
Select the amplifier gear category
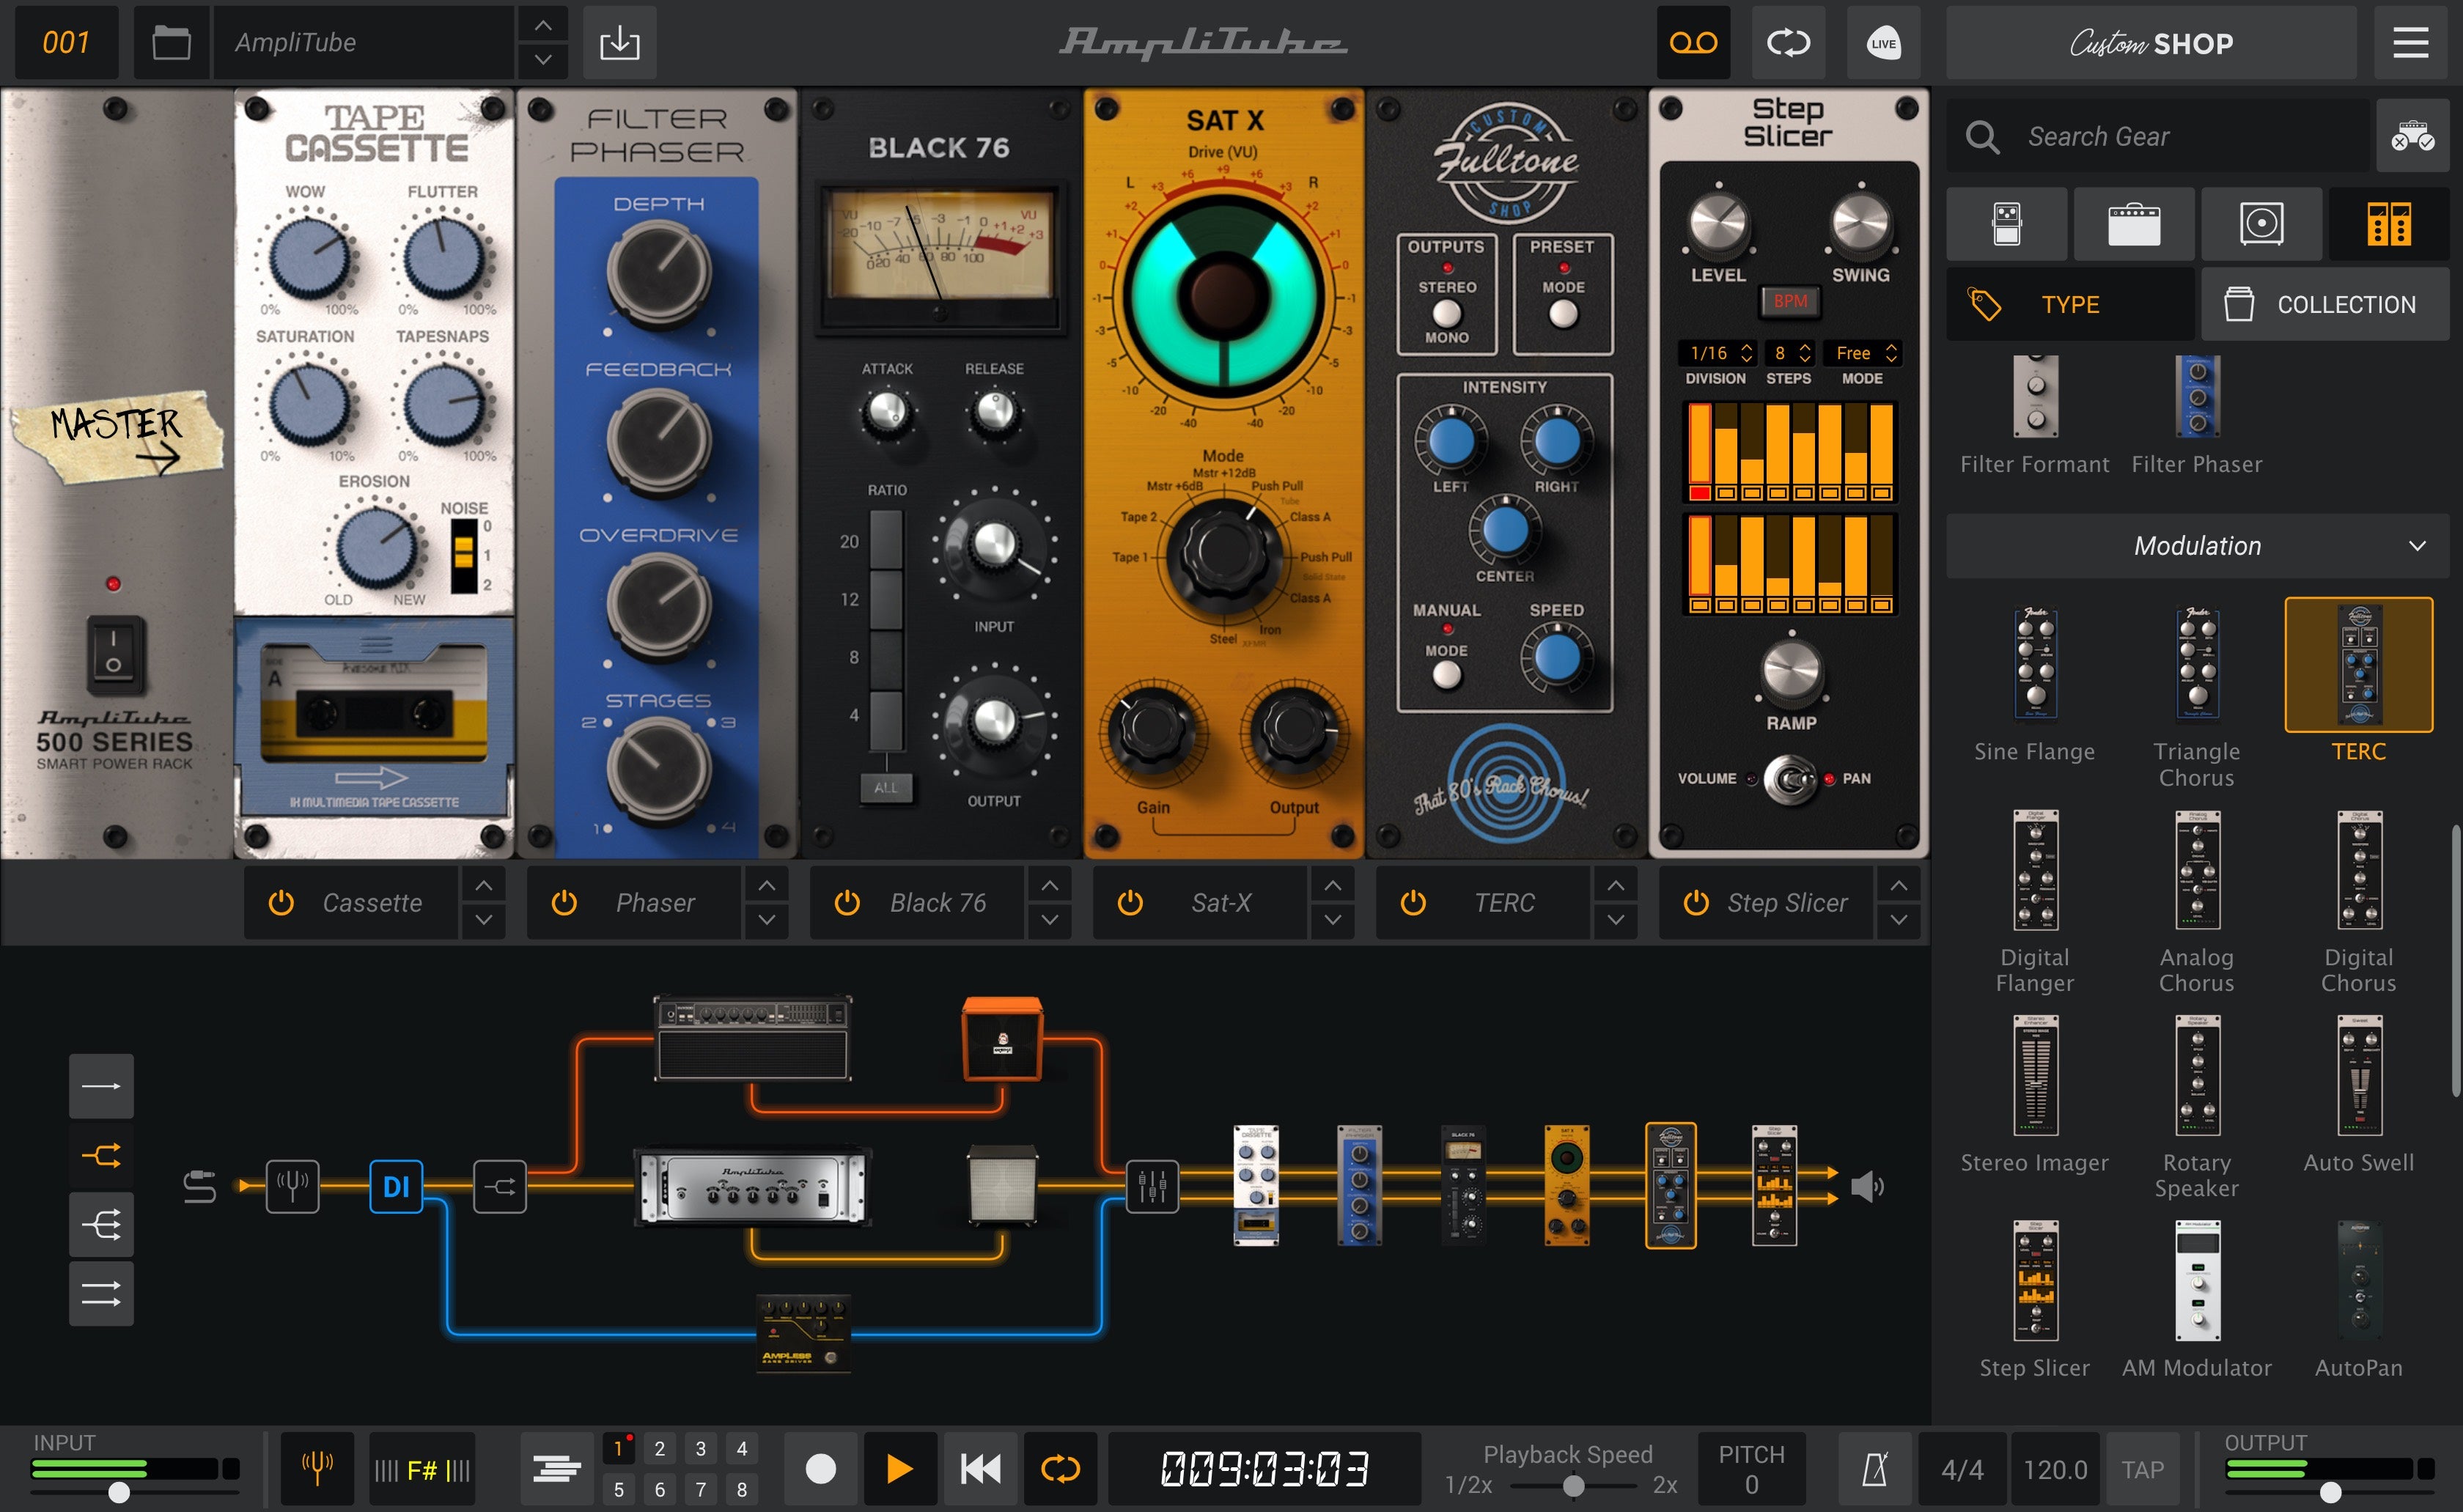click(x=2134, y=223)
